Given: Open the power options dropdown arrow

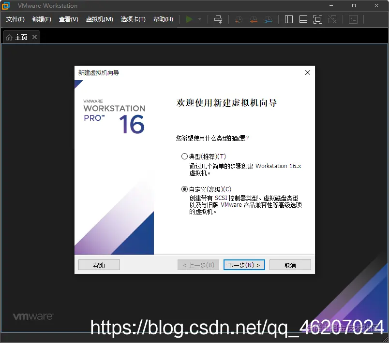Looking at the screenshot, I should [x=199, y=19].
